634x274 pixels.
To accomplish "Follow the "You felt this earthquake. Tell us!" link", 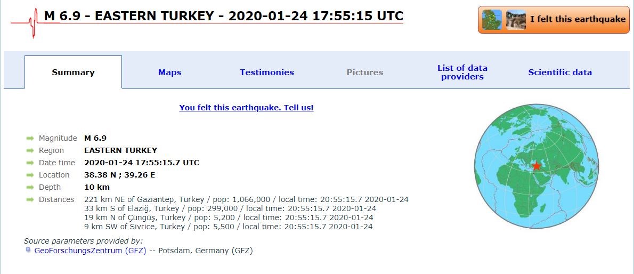I will click(246, 108).
